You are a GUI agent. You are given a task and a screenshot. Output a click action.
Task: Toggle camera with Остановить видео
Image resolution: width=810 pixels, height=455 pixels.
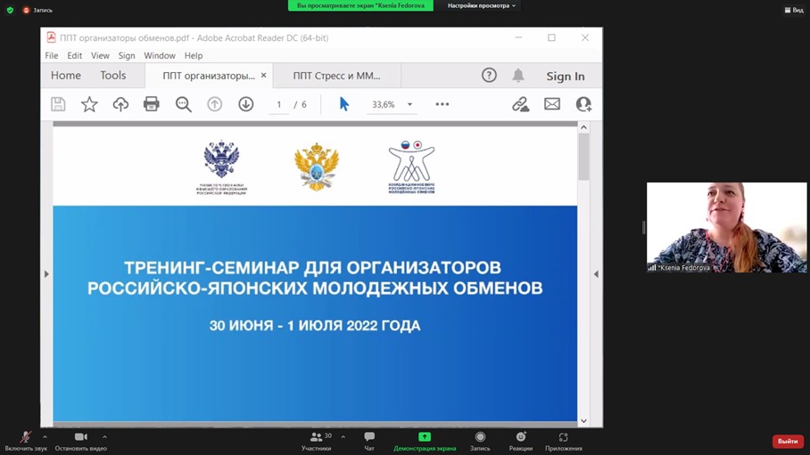coord(81,438)
